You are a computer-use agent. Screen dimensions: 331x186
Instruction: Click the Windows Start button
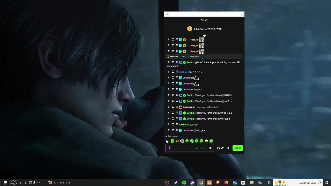[x=327, y=183]
